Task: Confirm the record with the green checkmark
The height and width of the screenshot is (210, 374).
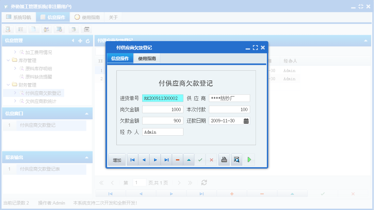Action: pyautogui.click(x=200, y=159)
